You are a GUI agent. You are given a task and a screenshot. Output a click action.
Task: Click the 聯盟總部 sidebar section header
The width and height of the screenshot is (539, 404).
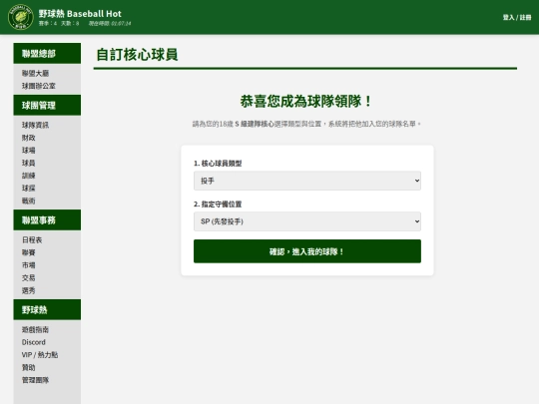pyautogui.click(x=47, y=54)
